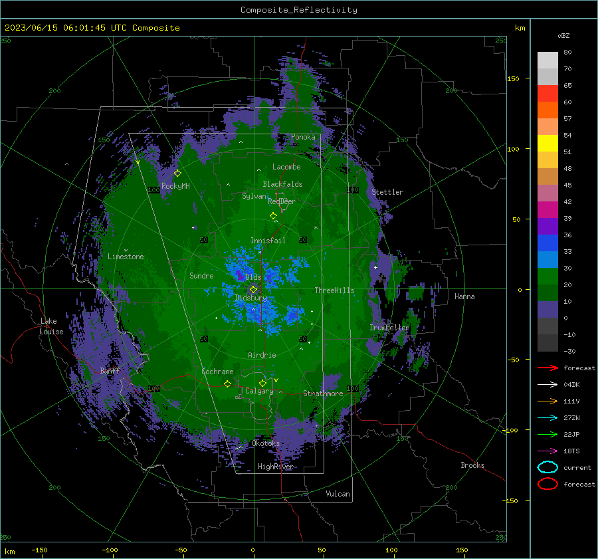Click the Innisfail city label
Viewport: 598px width, 559px height.
[268, 241]
